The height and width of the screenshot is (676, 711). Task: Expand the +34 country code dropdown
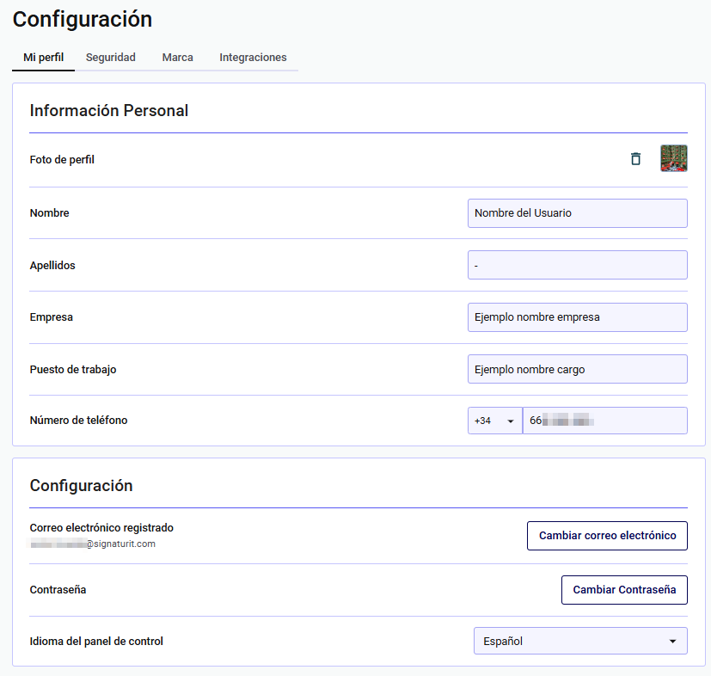[494, 421]
